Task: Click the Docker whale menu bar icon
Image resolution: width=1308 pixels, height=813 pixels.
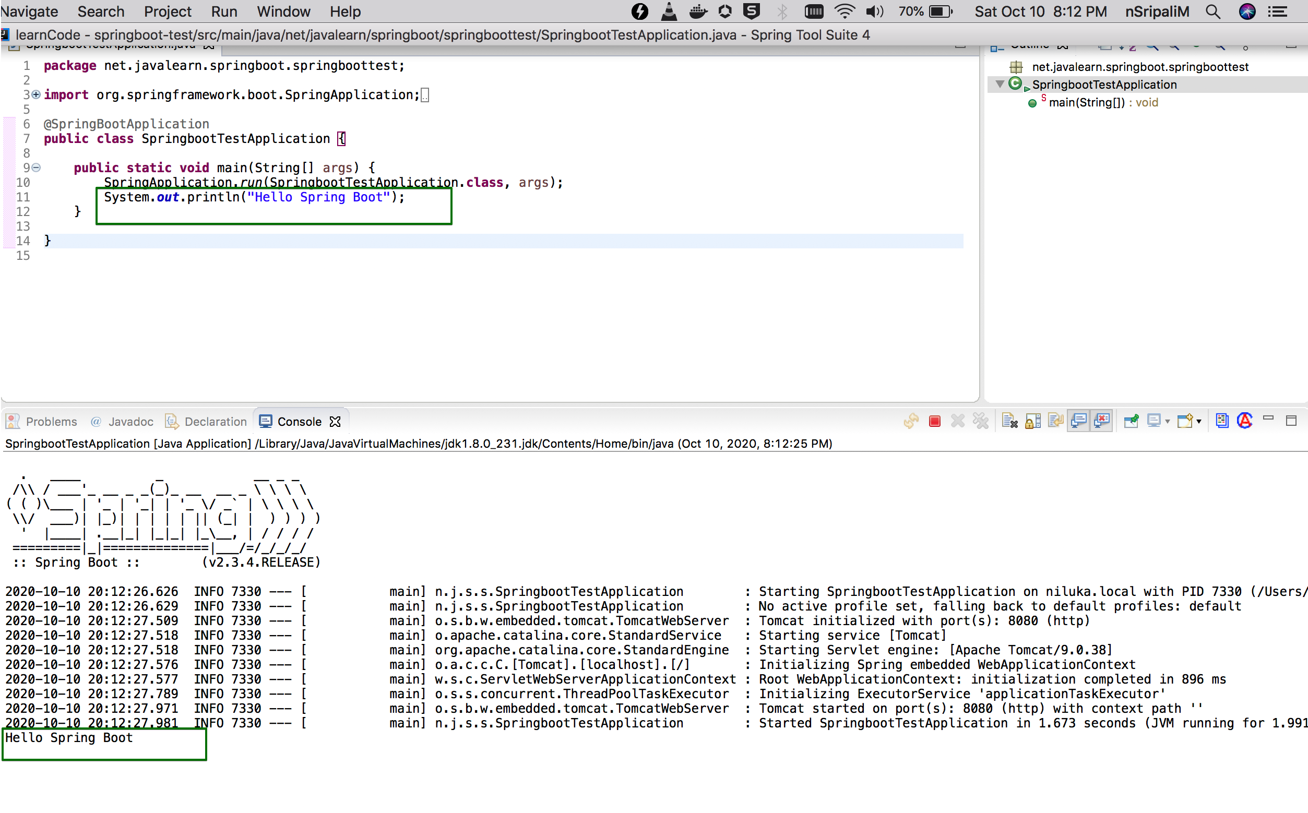Action: 697,11
